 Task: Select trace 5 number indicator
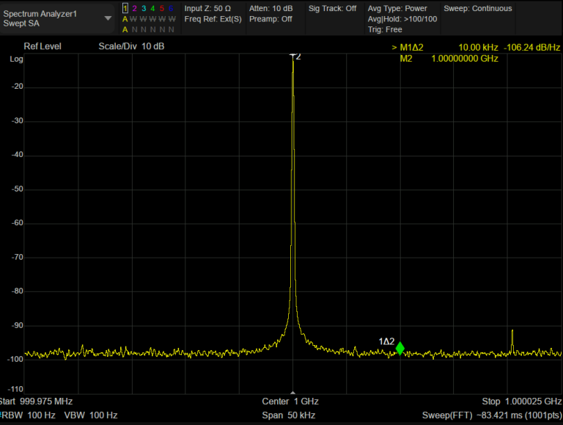pyautogui.click(x=162, y=9)
